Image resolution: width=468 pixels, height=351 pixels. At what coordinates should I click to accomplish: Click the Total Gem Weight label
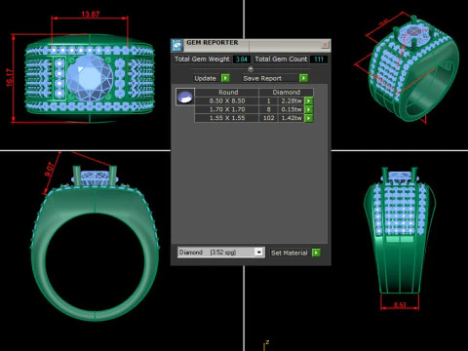pos(202,59)
